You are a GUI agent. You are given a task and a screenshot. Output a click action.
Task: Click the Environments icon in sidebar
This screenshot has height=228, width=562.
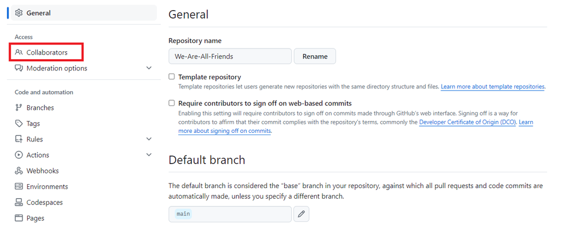point(19,186)
